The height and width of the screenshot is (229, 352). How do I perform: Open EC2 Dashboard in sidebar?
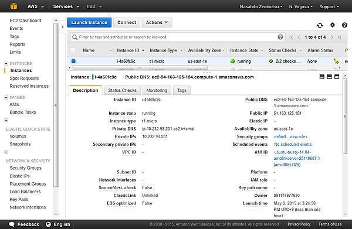click(x=25, y=20)
